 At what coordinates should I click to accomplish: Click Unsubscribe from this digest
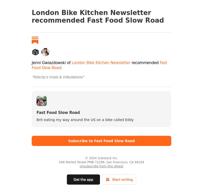[101, 166]
